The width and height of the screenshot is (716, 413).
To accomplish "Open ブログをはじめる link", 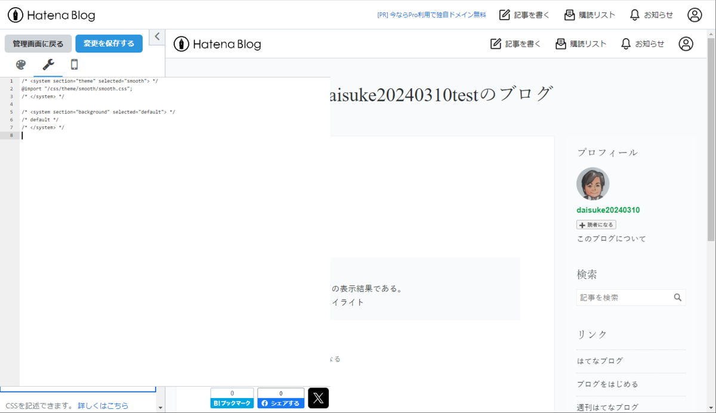I will coord(607,384).
